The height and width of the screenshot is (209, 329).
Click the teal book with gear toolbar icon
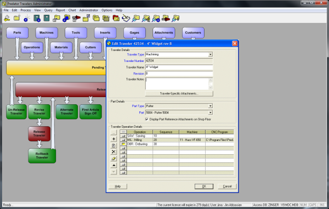37,18
